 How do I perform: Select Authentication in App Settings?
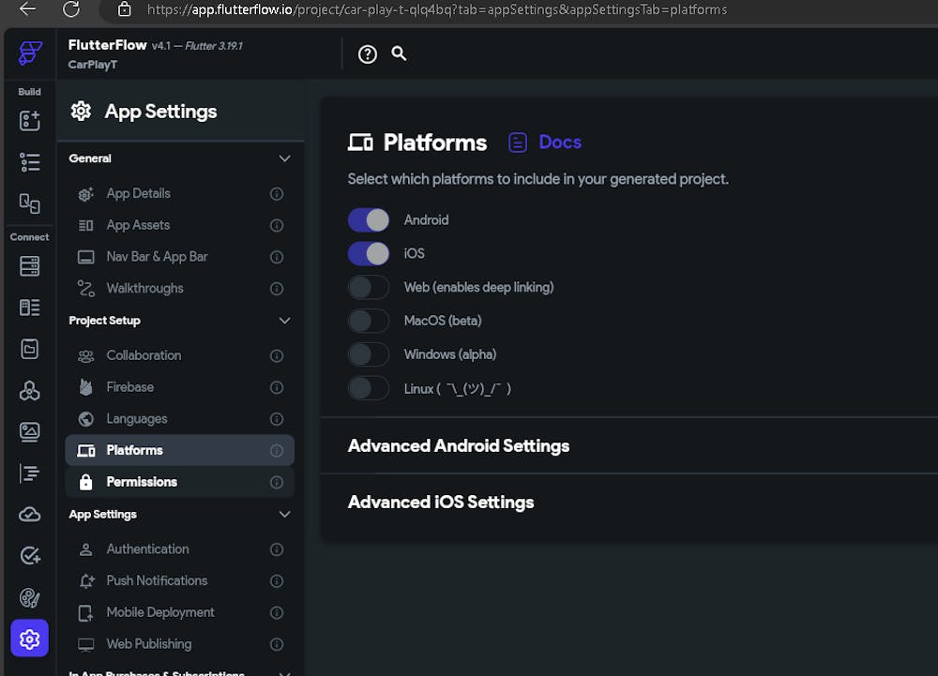(147, 549)
